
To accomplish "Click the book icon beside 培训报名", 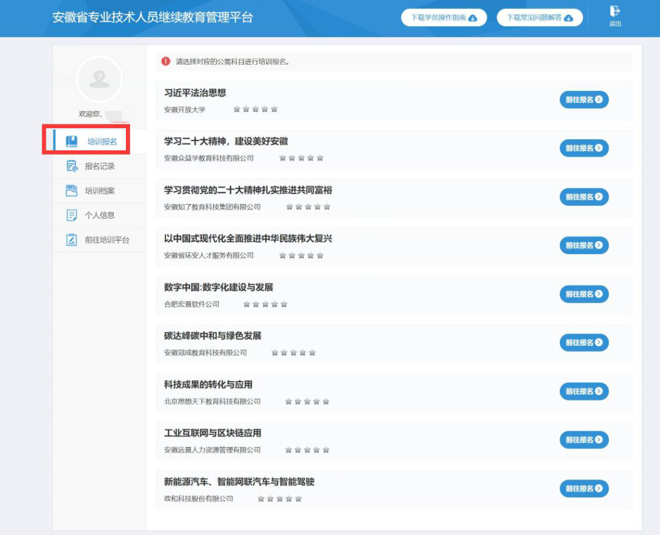I will point(70,140).
